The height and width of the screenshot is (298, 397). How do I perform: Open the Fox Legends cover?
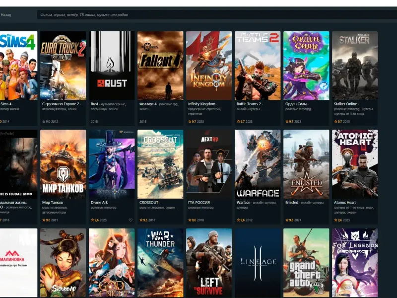point(355,263)
